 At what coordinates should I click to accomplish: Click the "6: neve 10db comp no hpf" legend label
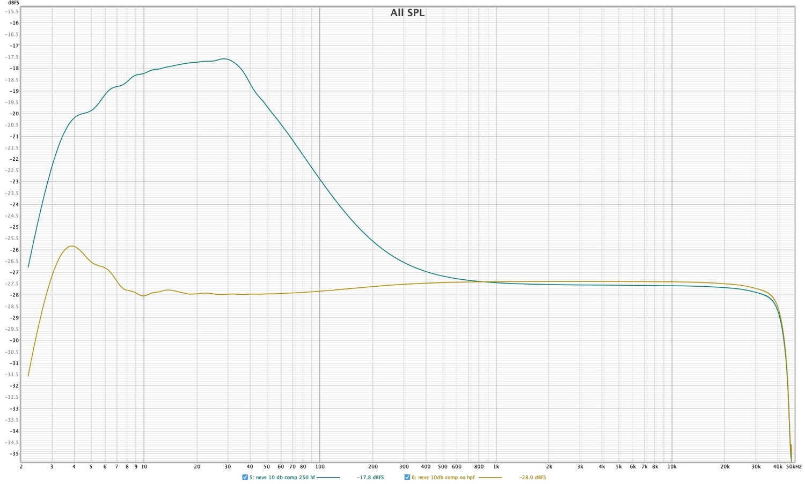point(443,477)
